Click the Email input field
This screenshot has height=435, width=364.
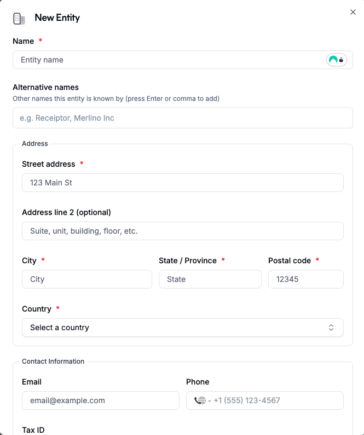pos(100,400)
